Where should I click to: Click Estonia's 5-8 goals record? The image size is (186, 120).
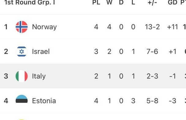(x=152, y=101)
